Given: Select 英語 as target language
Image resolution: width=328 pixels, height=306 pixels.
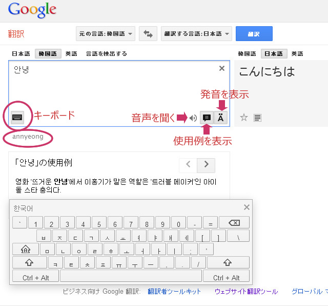Looking at the screenshot, I should tap(297, 54).
